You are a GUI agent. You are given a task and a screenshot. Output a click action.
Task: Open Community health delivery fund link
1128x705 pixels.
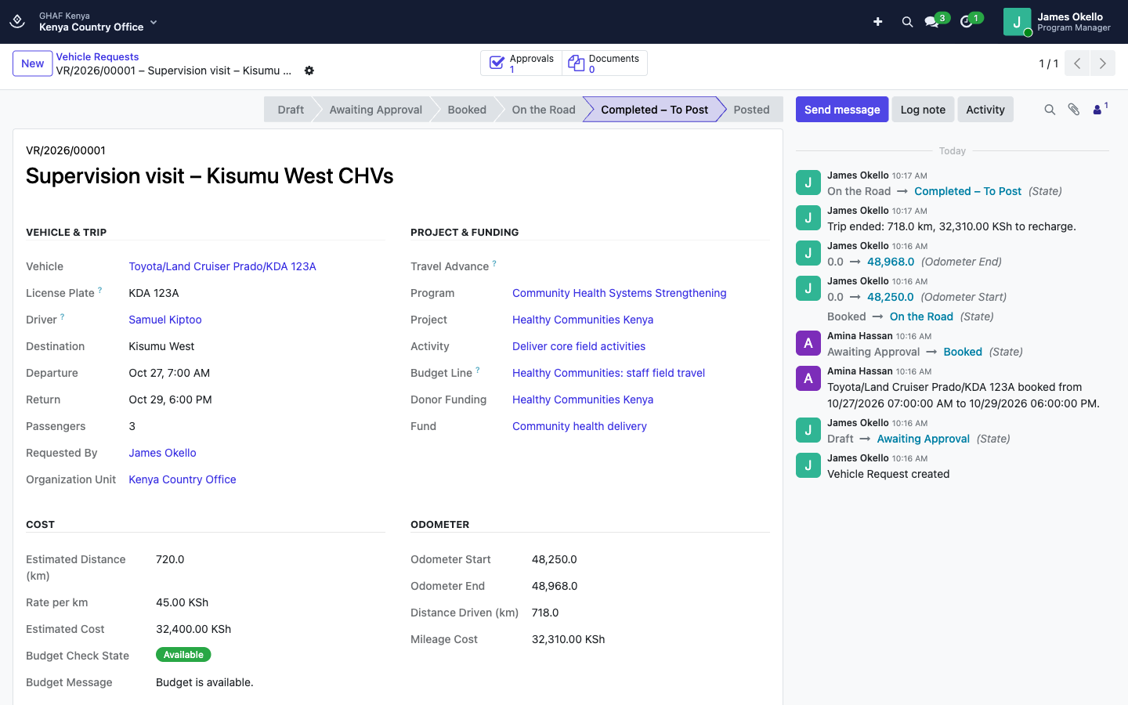tap(580, 426)
